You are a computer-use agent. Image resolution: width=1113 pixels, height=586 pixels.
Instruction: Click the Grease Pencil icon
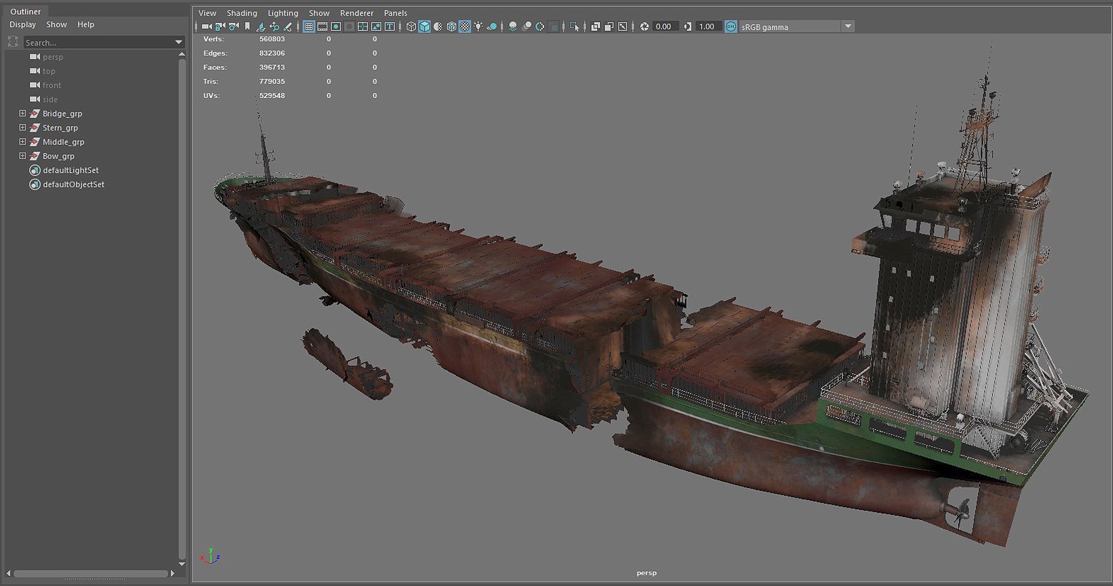(x=288, y=27)
